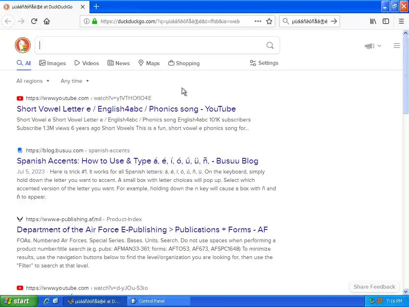409x307 pixels.
Task: Click the Busuu favicon next to blog.busuu.com
Action: coord(20,150)
